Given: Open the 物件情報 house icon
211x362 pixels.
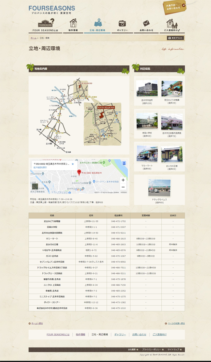Looking at the screenshot, I should (x=73, y=23).
